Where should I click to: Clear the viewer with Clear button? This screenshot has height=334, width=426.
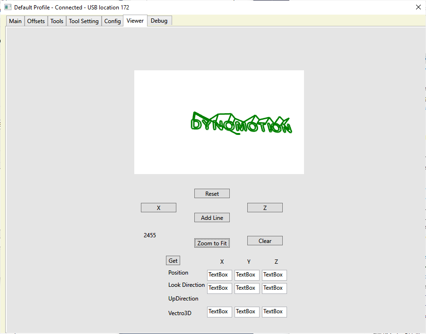(x=265, y=241)
